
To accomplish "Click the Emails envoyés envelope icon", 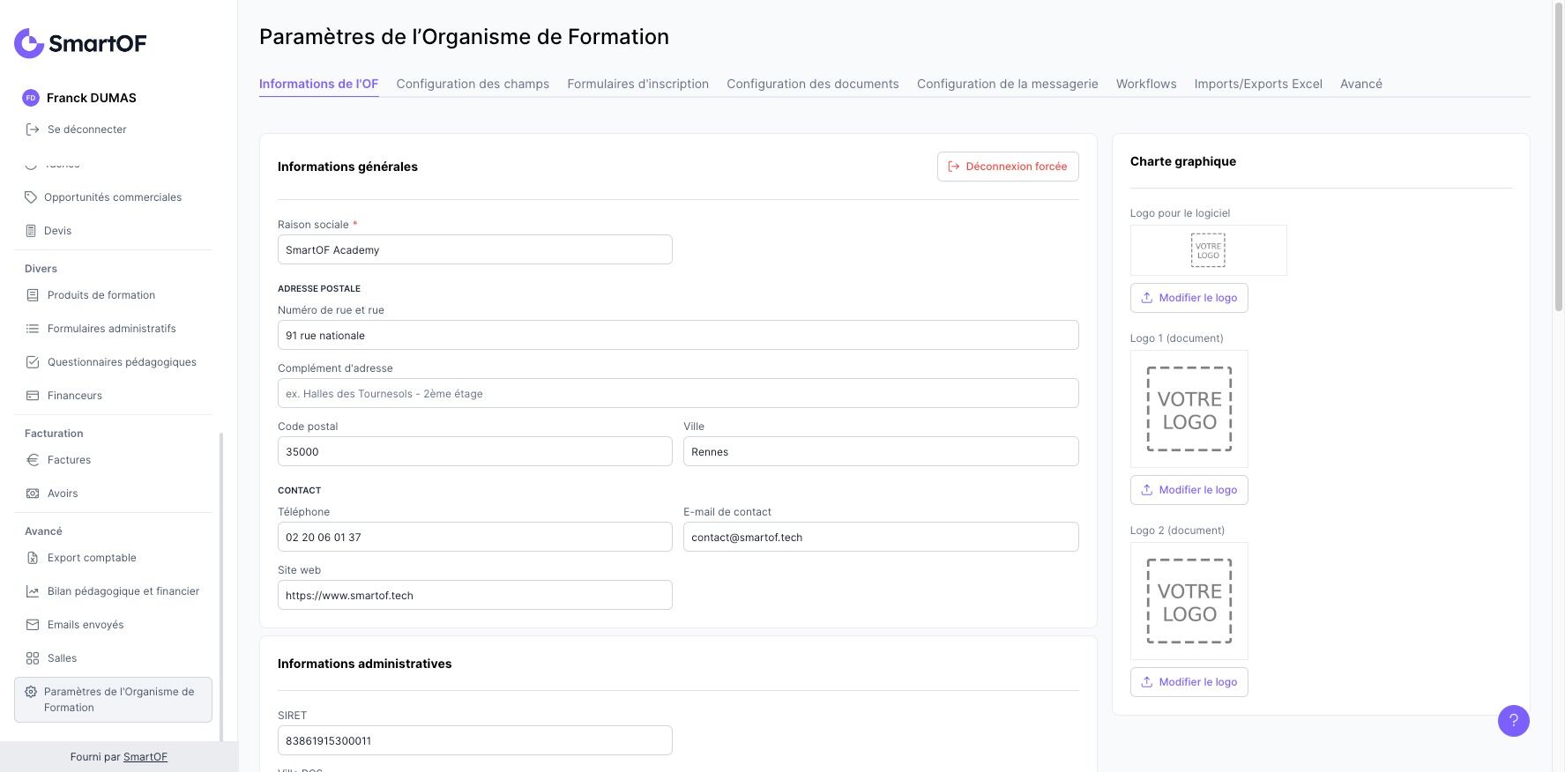I will tap(33, 625).
